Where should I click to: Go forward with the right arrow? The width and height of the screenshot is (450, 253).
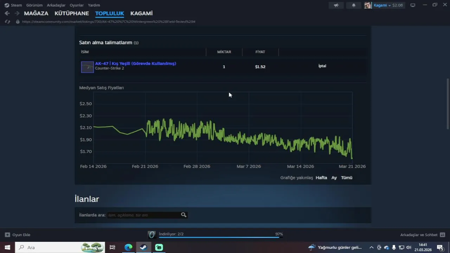point(17,13)
